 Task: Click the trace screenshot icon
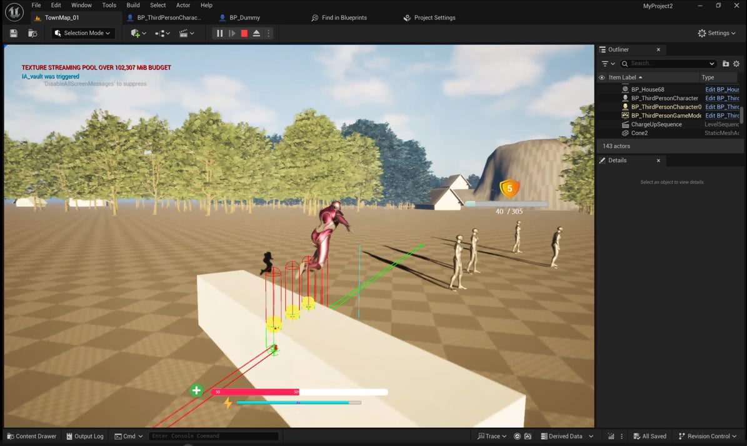point(528,436)
